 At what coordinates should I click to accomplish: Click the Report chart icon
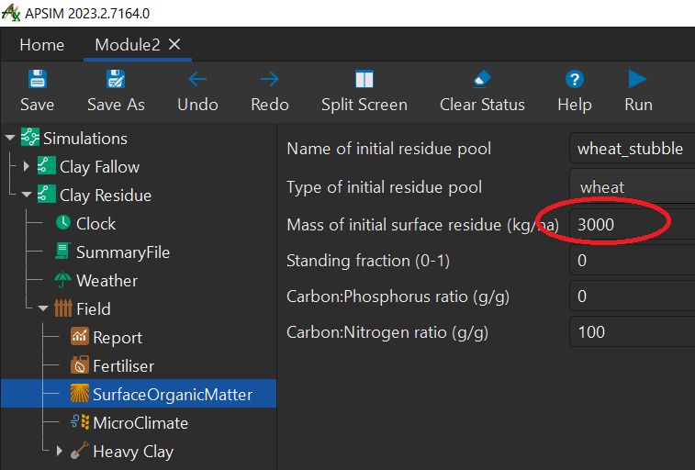[x=79, y=336]
